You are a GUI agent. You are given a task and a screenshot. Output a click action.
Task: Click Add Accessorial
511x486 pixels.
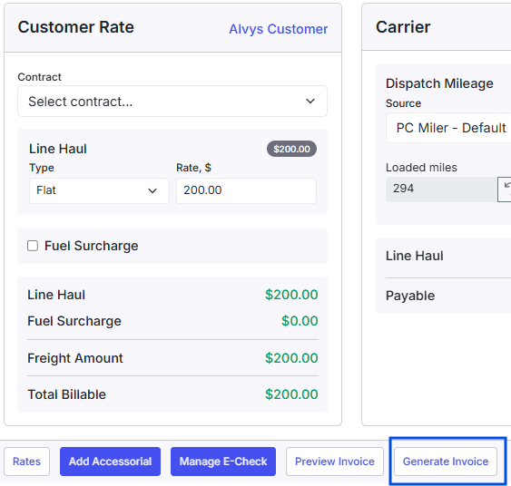[x=110, y=462]
